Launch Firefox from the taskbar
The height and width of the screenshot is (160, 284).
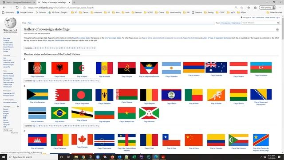pyautogui.click(x=112, y=157)
